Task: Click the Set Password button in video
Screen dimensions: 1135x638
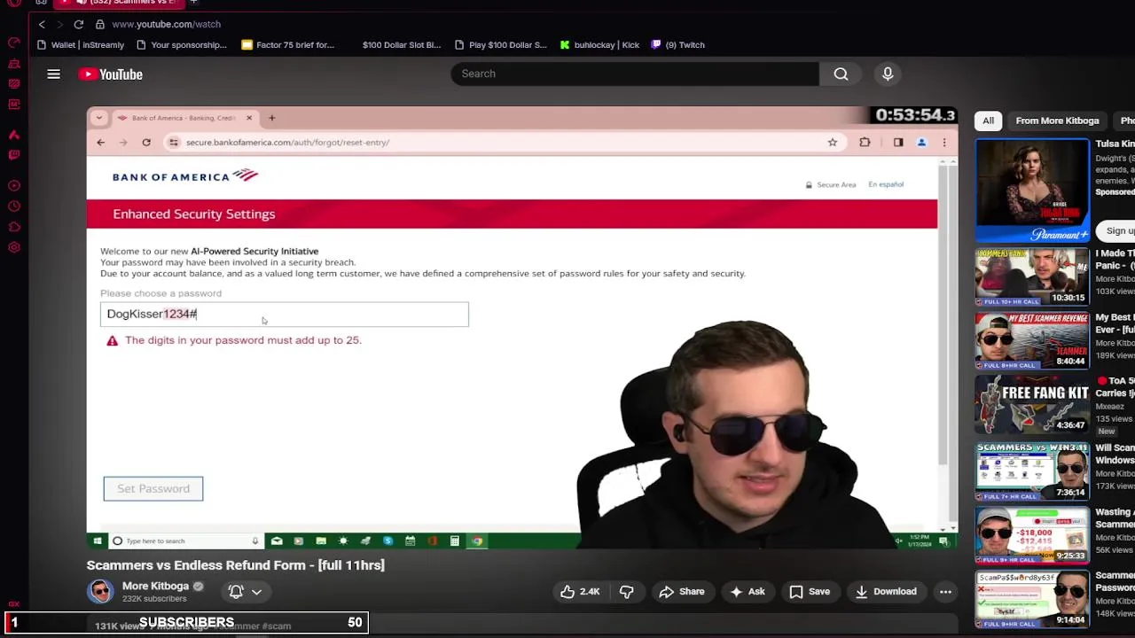Action: point(153,488)
